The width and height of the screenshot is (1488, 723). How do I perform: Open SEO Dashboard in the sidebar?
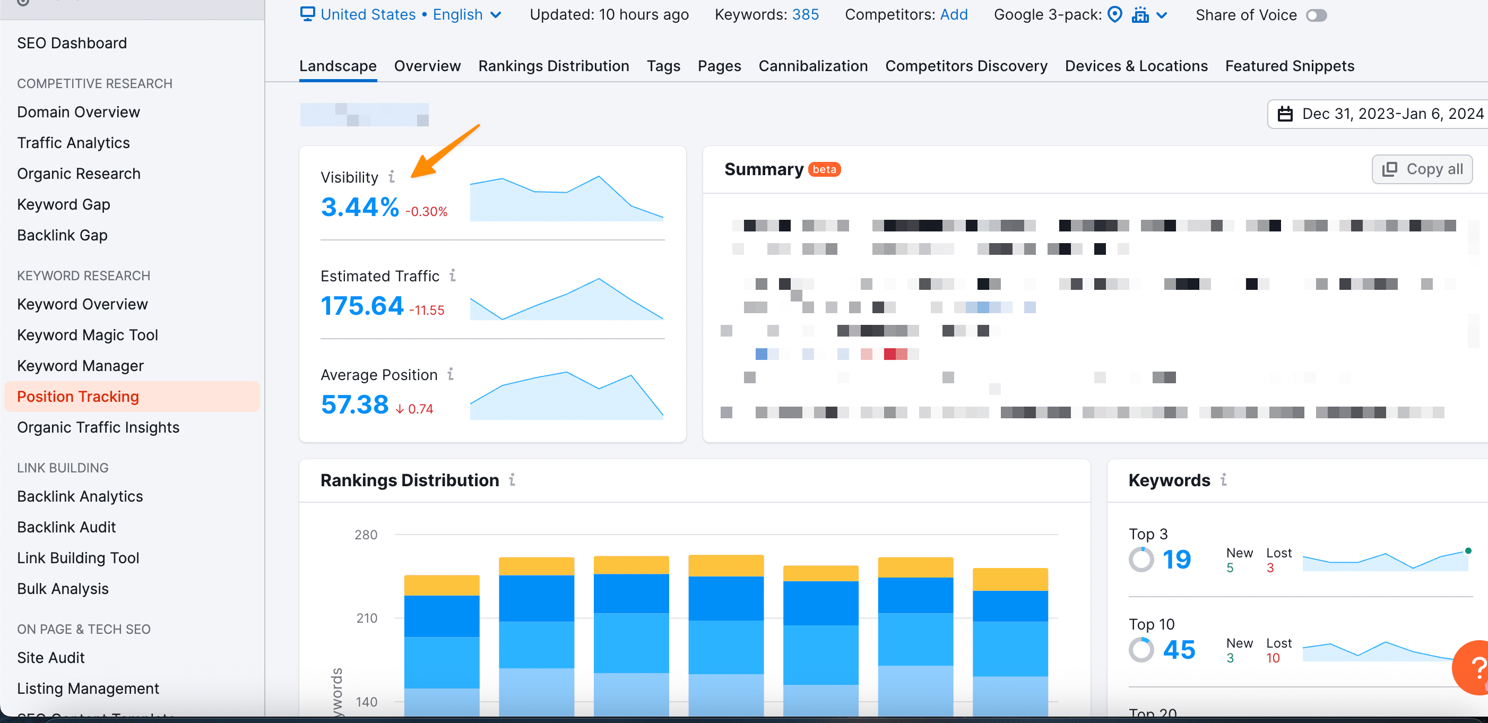click(72, 43)
